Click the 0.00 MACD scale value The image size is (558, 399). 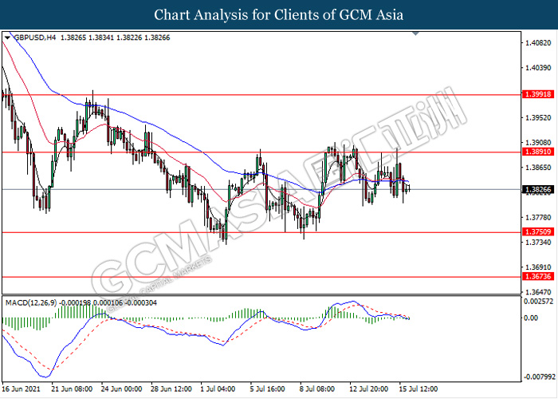(x=532, y=318)
